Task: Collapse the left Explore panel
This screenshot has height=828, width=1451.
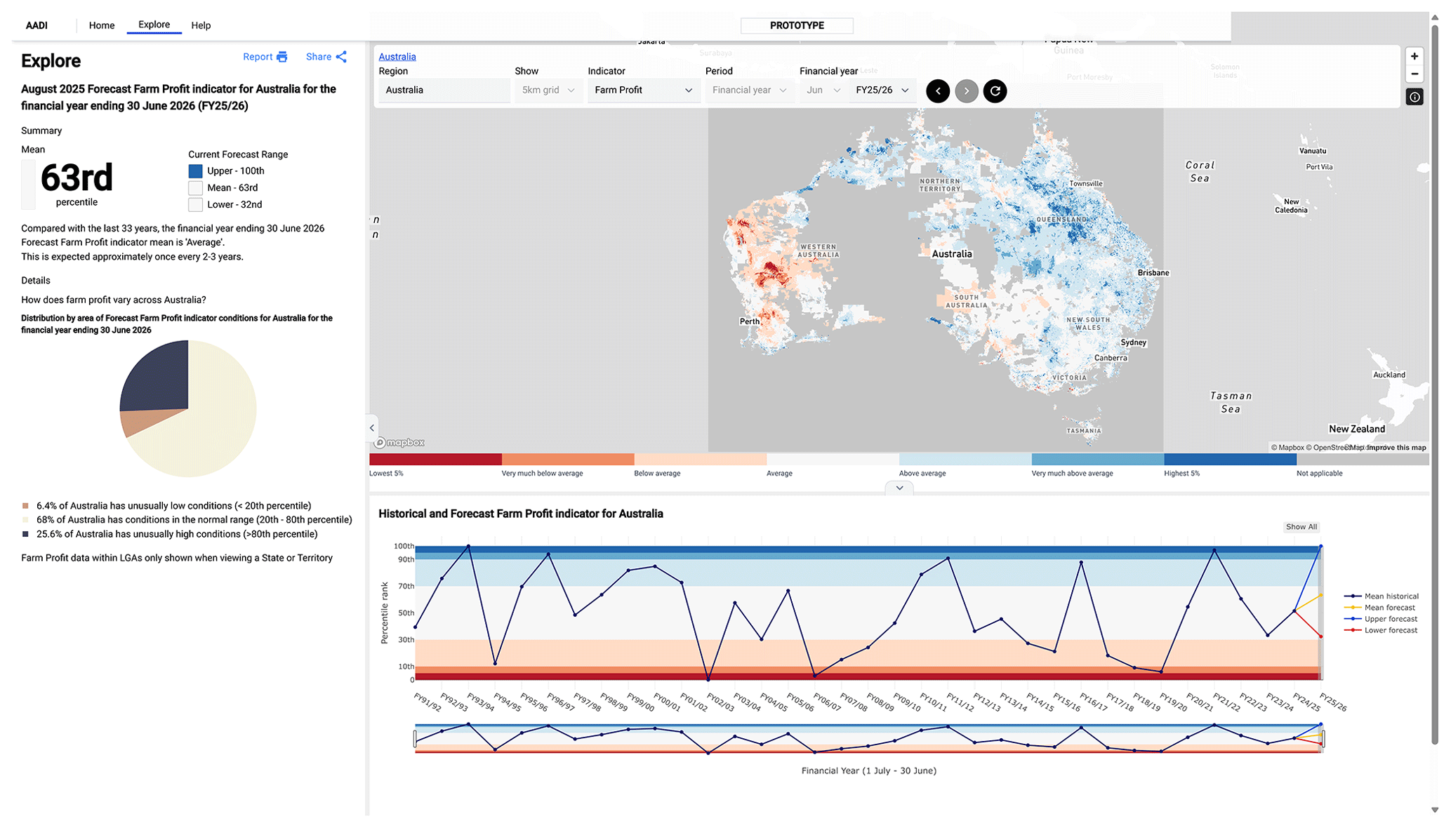Action: pyautogui.click(x=372, y=427)
